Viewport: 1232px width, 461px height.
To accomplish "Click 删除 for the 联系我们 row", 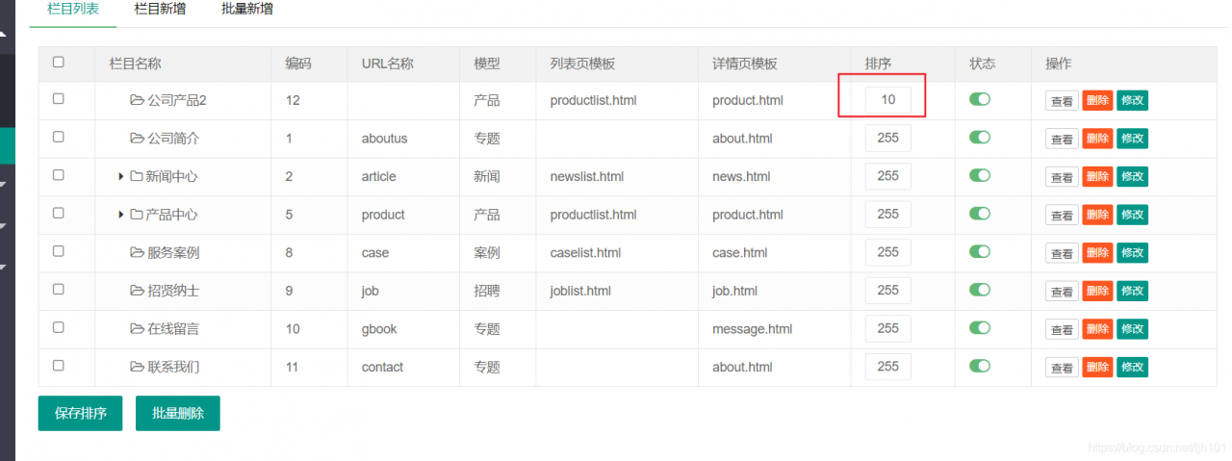I will coord(1097,367).
